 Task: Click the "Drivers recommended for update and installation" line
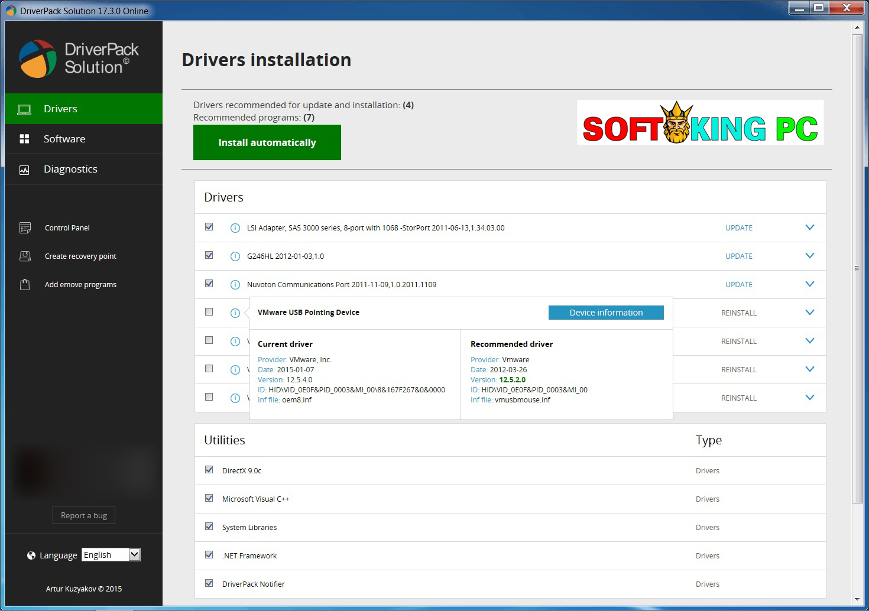pyautogui.click(x=303, y=105)
